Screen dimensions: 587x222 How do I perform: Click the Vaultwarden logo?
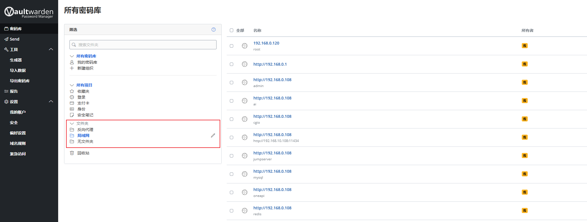(x=29, y=12)
